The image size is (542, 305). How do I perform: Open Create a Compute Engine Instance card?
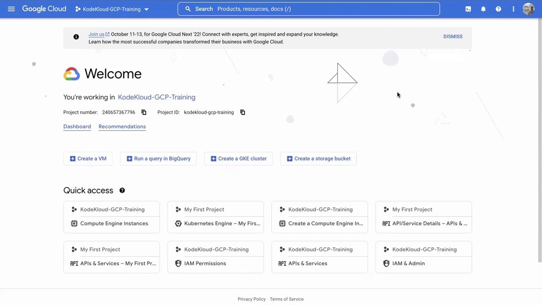[x=320, y=217]
